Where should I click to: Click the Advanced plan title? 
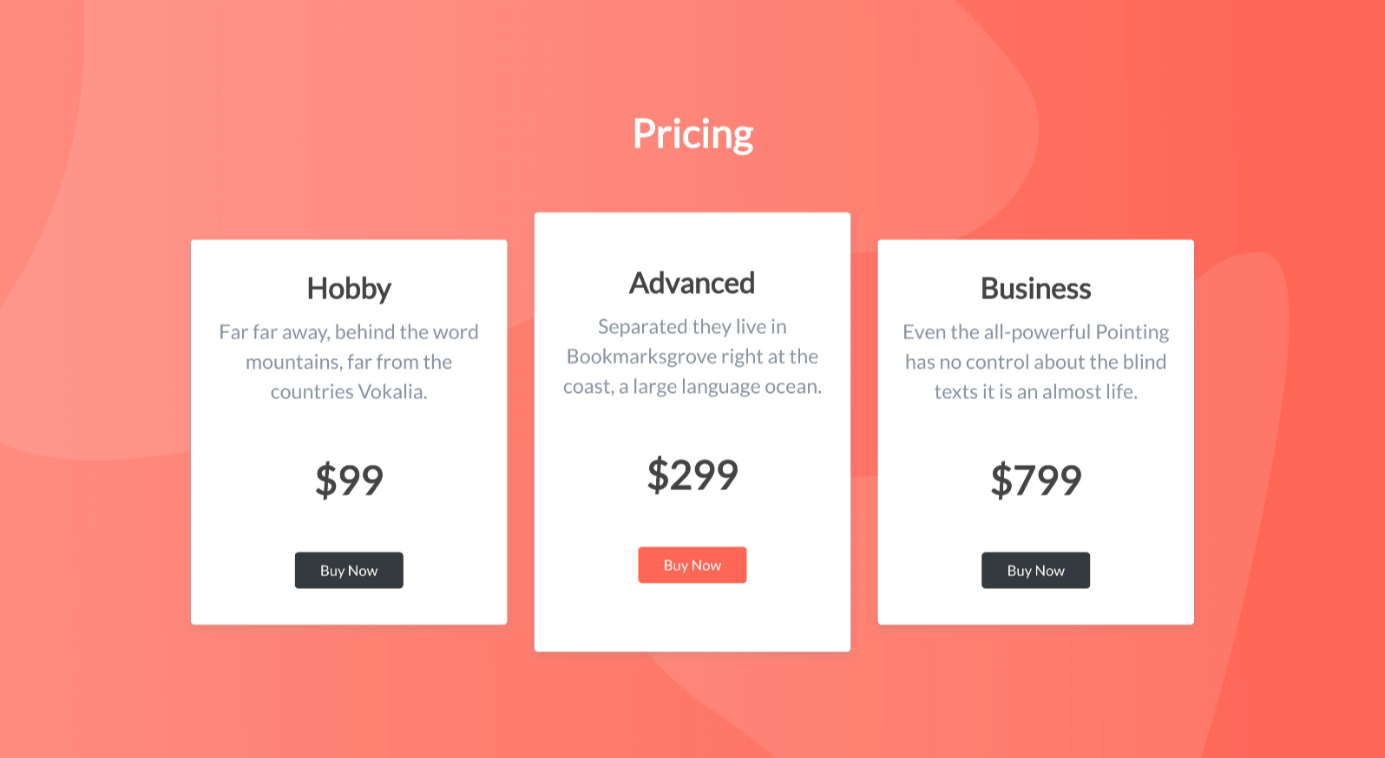(x=692, y=282)
